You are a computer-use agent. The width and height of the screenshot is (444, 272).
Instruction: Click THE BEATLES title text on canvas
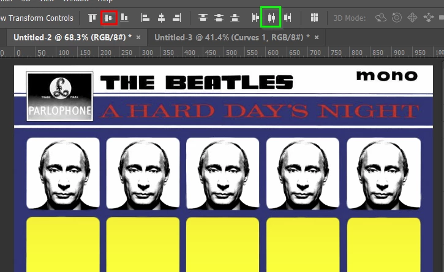[197, 83]
